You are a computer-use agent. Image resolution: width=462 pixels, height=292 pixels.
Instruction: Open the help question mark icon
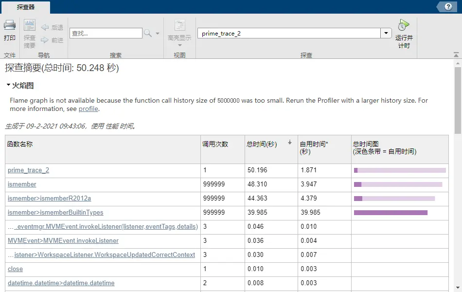(x=448, y=6)
